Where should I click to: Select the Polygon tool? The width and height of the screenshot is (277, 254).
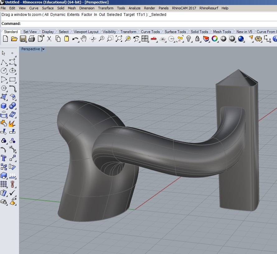(x=4, y=88)
